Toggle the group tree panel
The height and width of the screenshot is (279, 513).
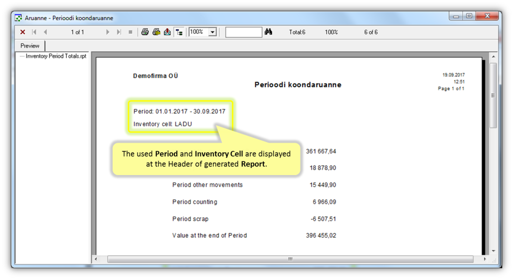(x=179, y=32)
